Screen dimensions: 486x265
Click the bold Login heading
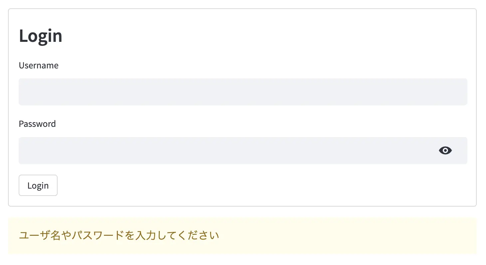[x=41, y=36]
